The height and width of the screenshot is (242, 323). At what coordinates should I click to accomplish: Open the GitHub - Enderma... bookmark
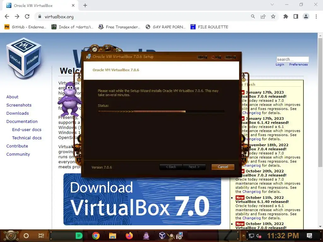(26, 27)
